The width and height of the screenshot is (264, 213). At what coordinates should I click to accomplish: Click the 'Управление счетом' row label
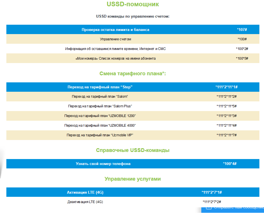[x=115, y=39]
